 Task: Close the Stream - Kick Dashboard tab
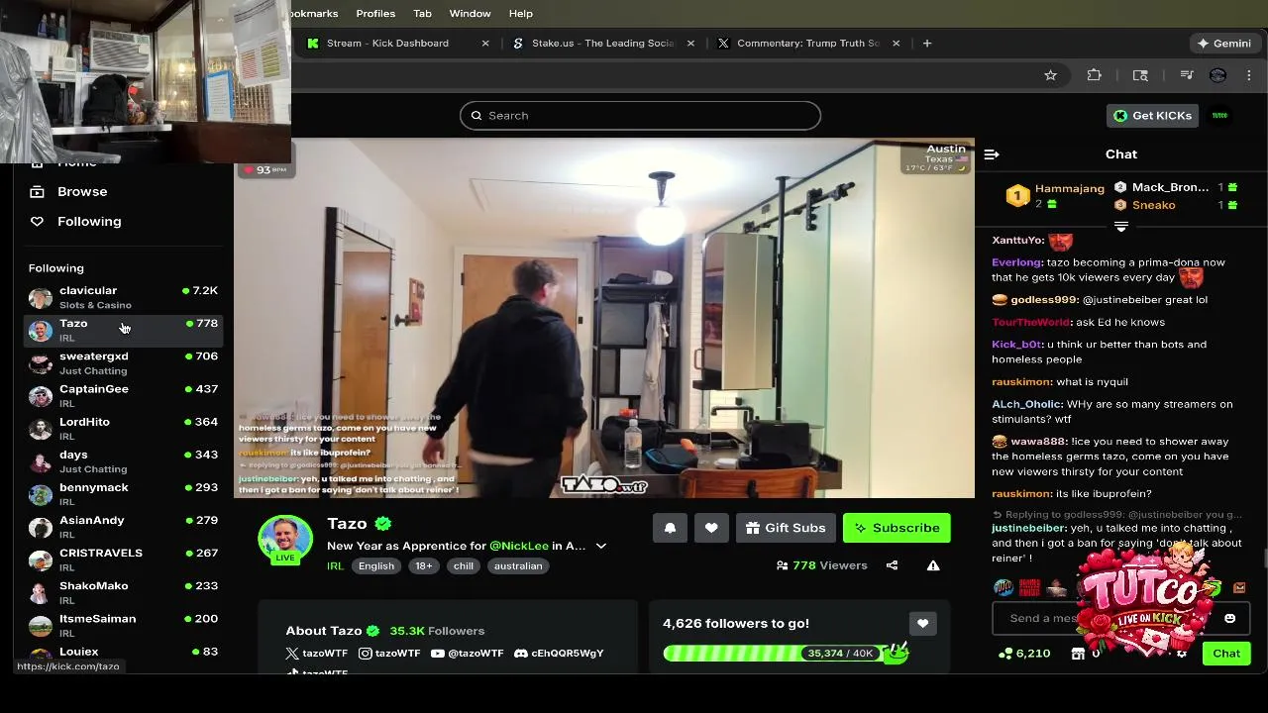click(x=485, y=44)
